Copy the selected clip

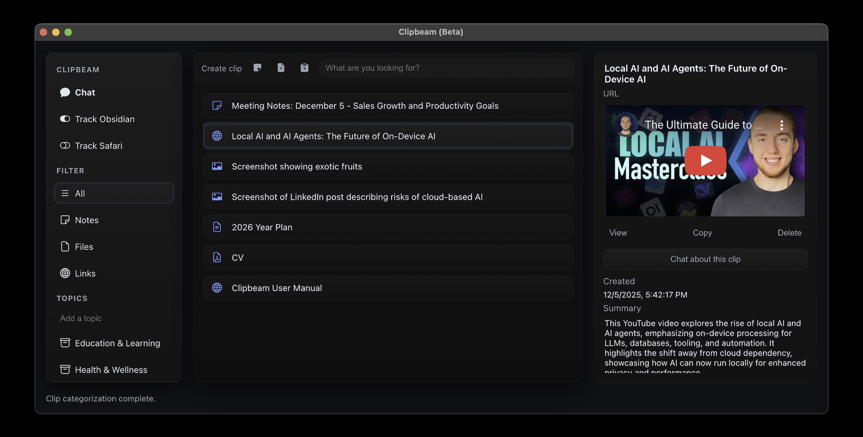point(702,232)
